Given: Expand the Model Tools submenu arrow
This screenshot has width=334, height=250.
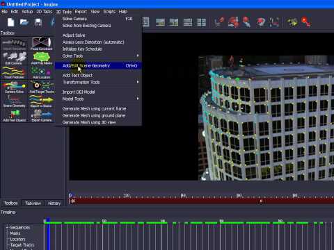Looking at the screenshot, I should pos(138,99).
